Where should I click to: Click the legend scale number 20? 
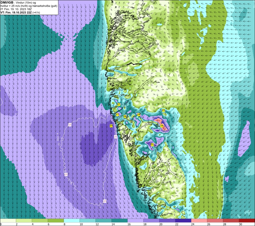click(x=161, y=224)
